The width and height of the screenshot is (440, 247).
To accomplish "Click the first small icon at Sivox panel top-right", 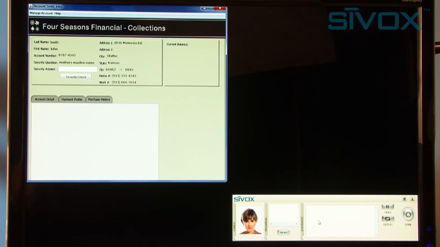I will 405,199.
